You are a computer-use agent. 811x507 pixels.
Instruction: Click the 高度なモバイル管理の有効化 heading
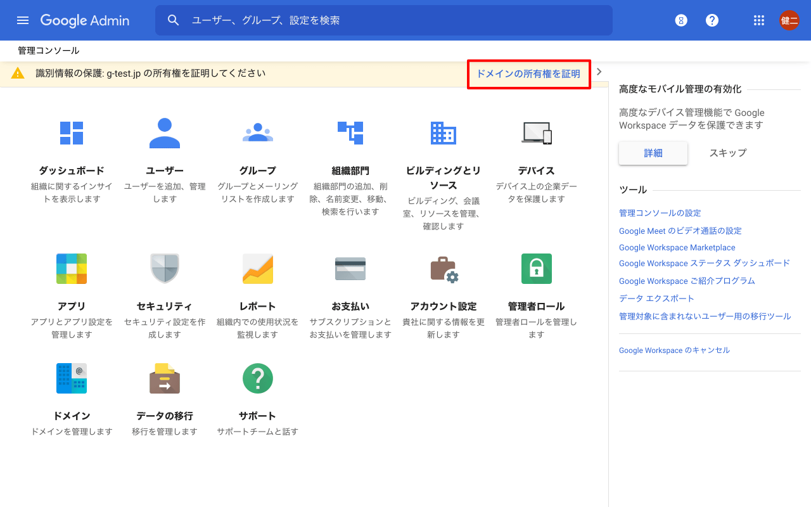680,89
